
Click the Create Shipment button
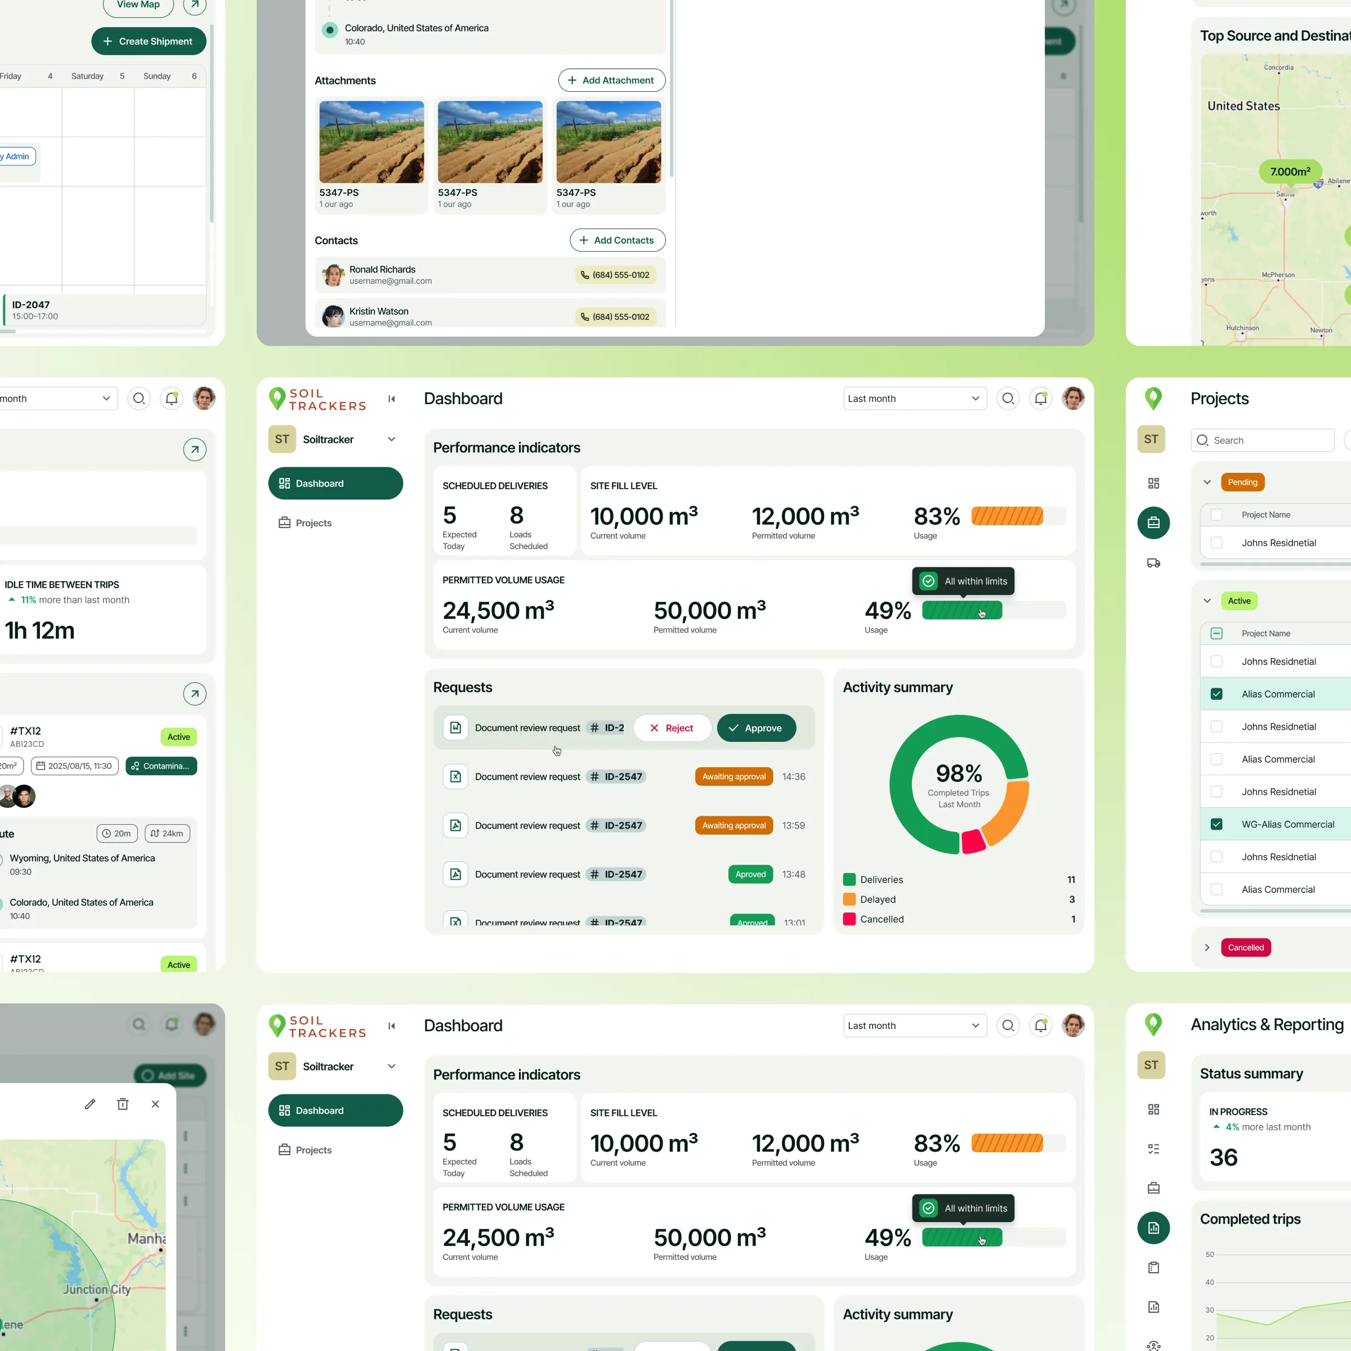click(149, 41)
